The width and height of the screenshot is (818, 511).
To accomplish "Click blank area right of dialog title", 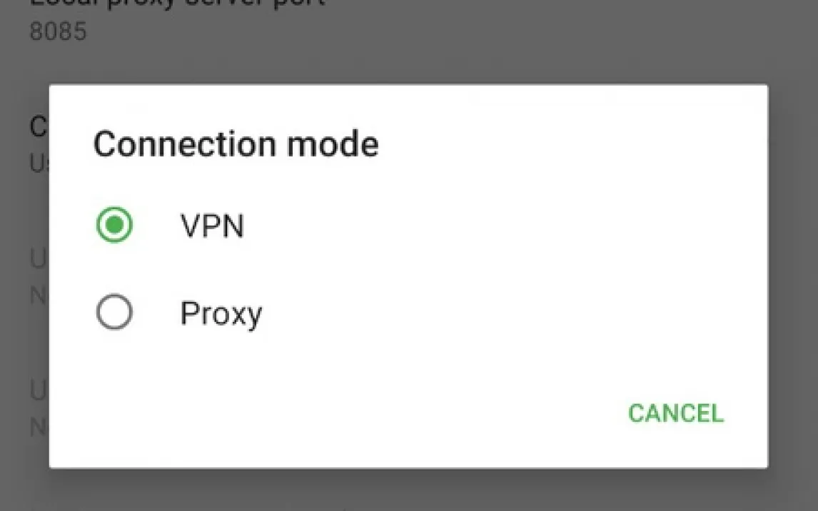I will click(571, 144).
